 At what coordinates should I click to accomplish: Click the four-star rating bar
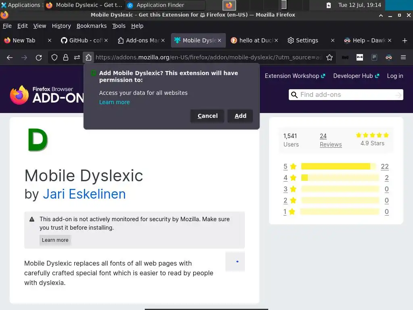pos(340,178)
